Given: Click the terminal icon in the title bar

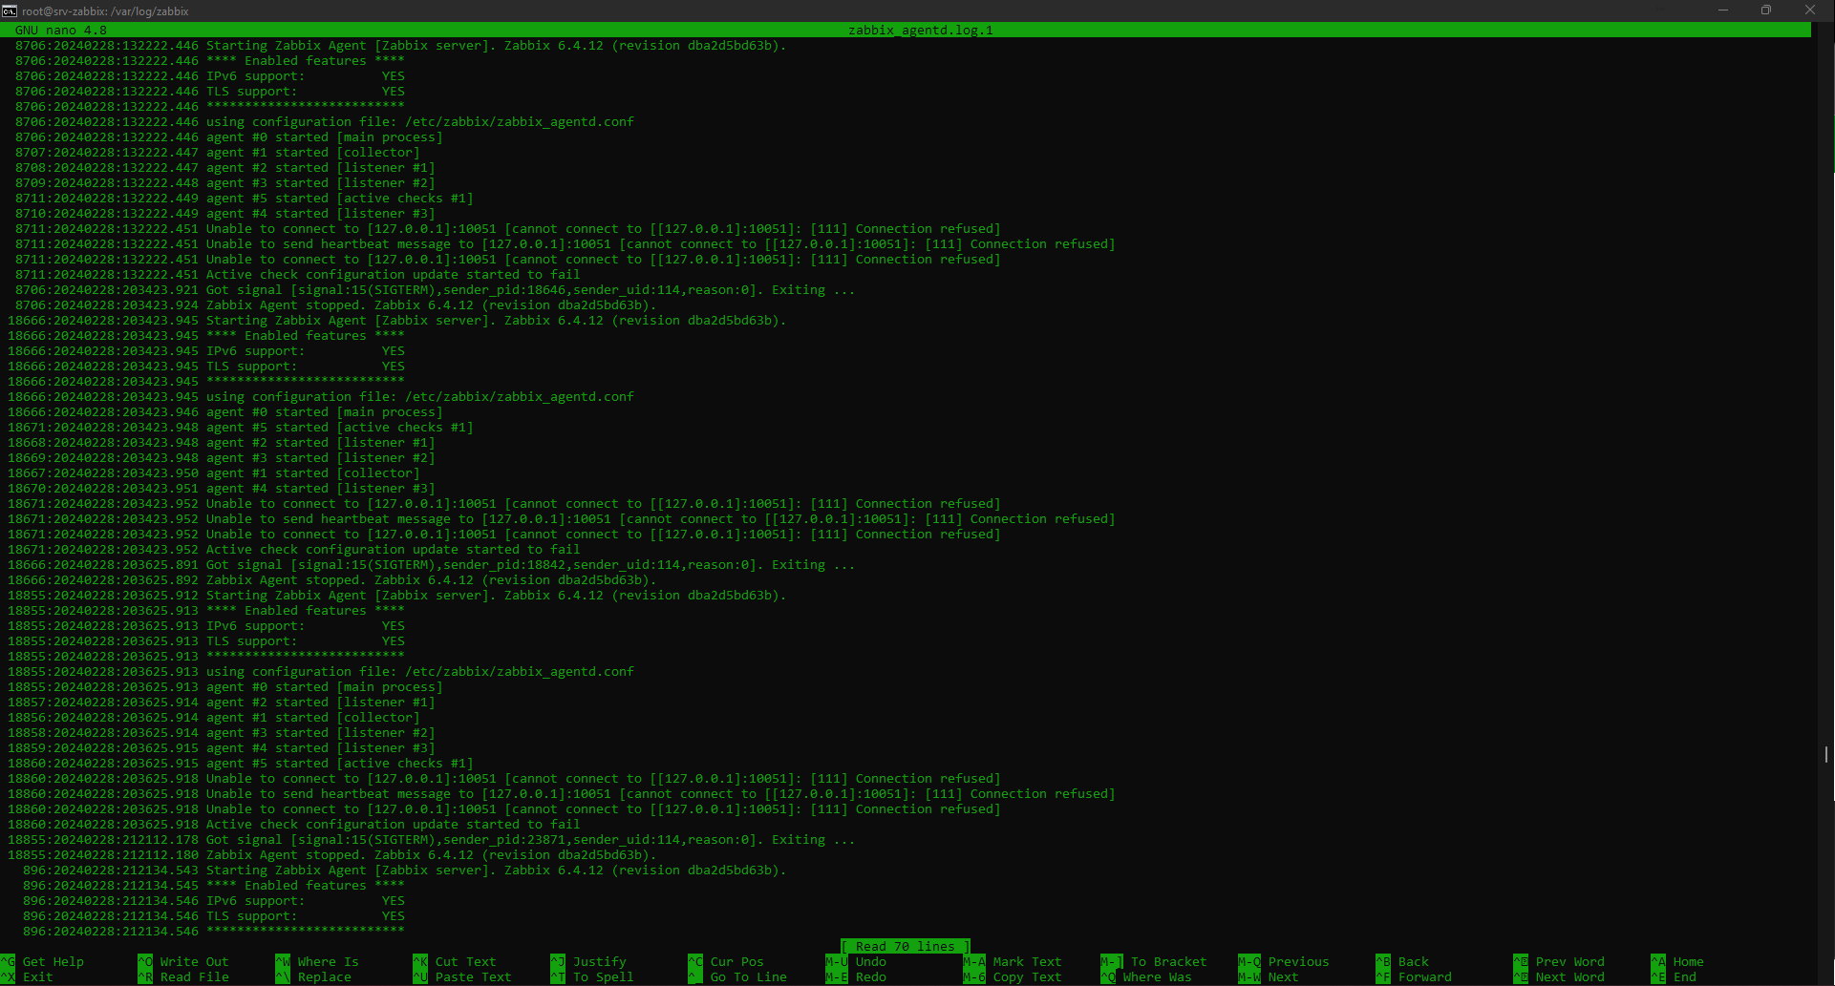Looking at the screenshot, I should [10, 10].
